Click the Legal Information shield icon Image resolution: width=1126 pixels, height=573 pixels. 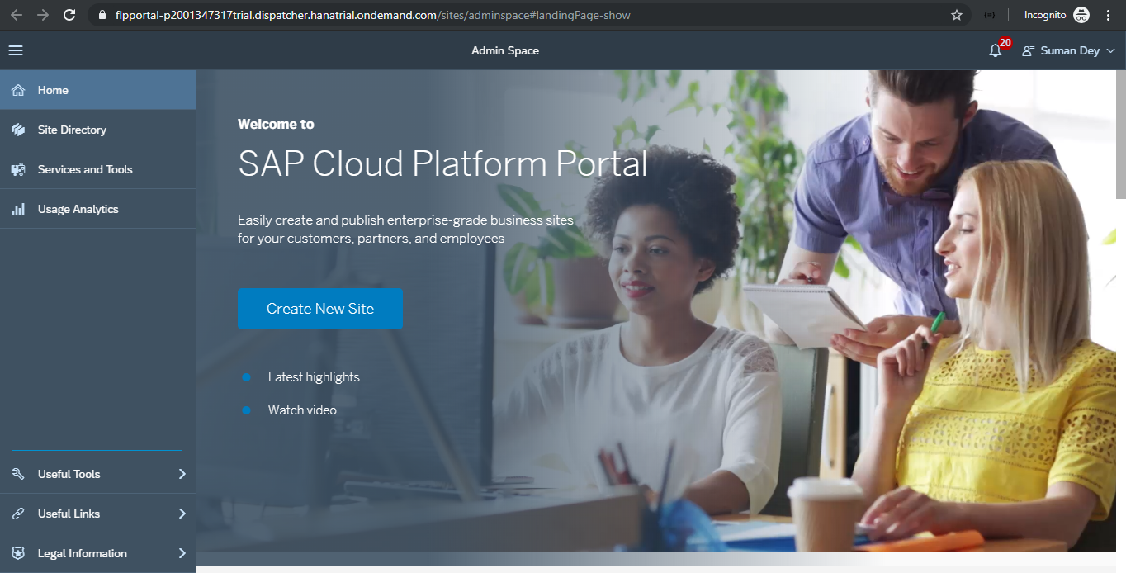coord(18,553)
